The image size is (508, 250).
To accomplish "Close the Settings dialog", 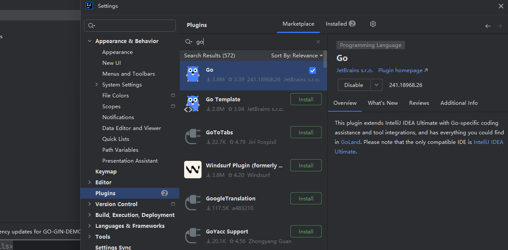I will (x=501, y=6).
